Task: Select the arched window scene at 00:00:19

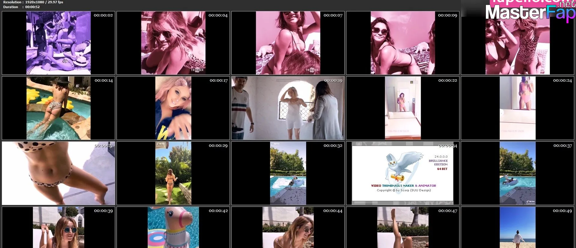Action: click(288, 108)
